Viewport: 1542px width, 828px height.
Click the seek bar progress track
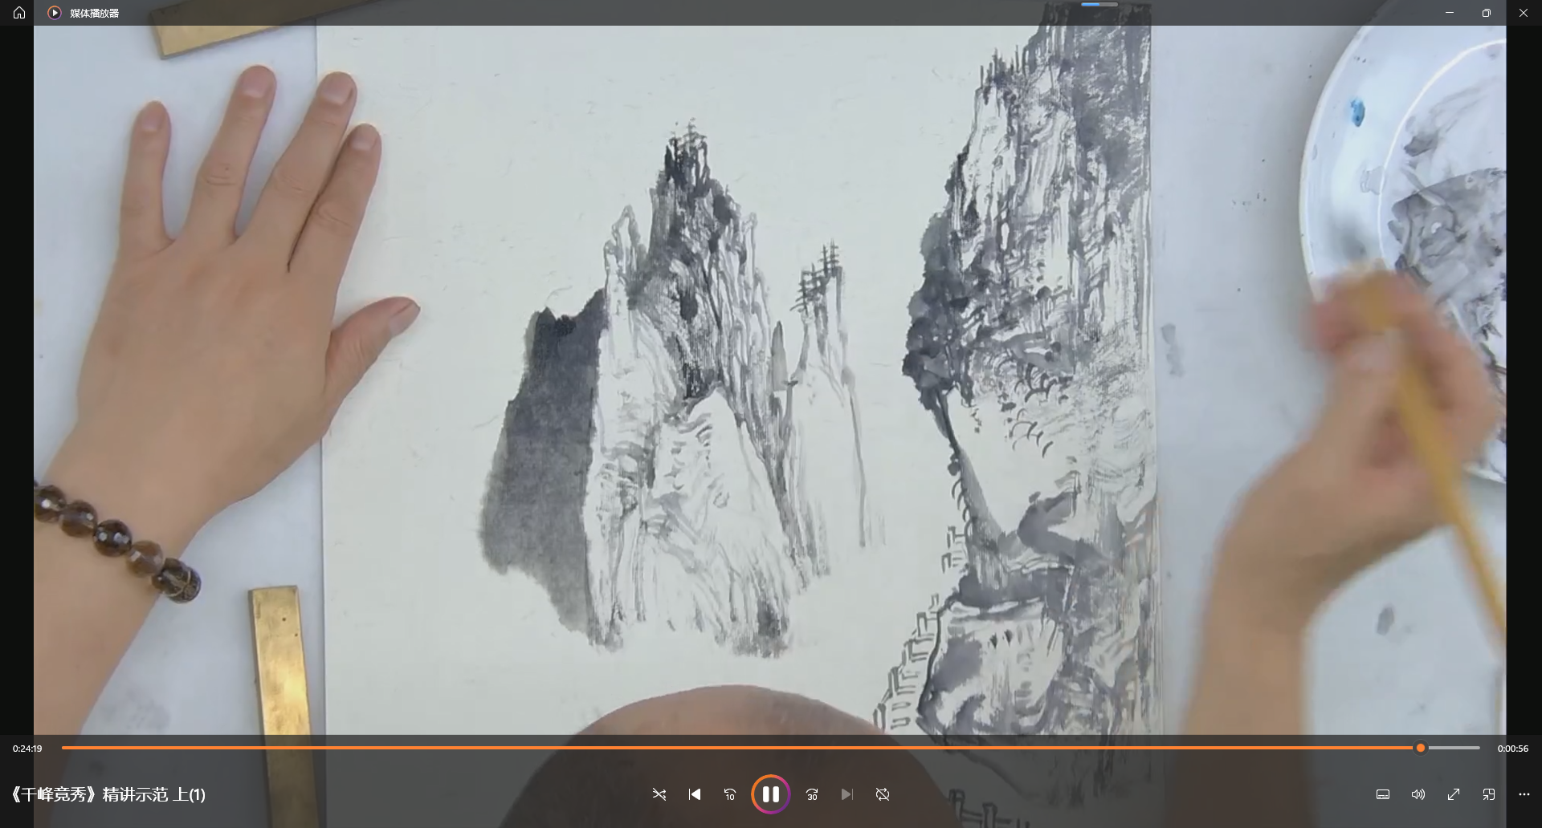771,748
